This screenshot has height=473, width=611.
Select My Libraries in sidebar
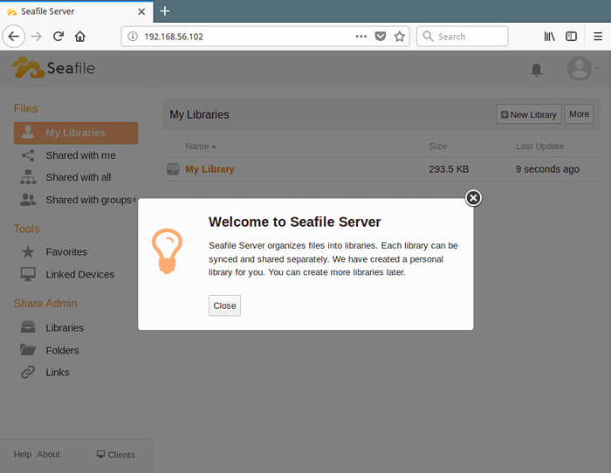pyautogui.click(x=75, y=133)
